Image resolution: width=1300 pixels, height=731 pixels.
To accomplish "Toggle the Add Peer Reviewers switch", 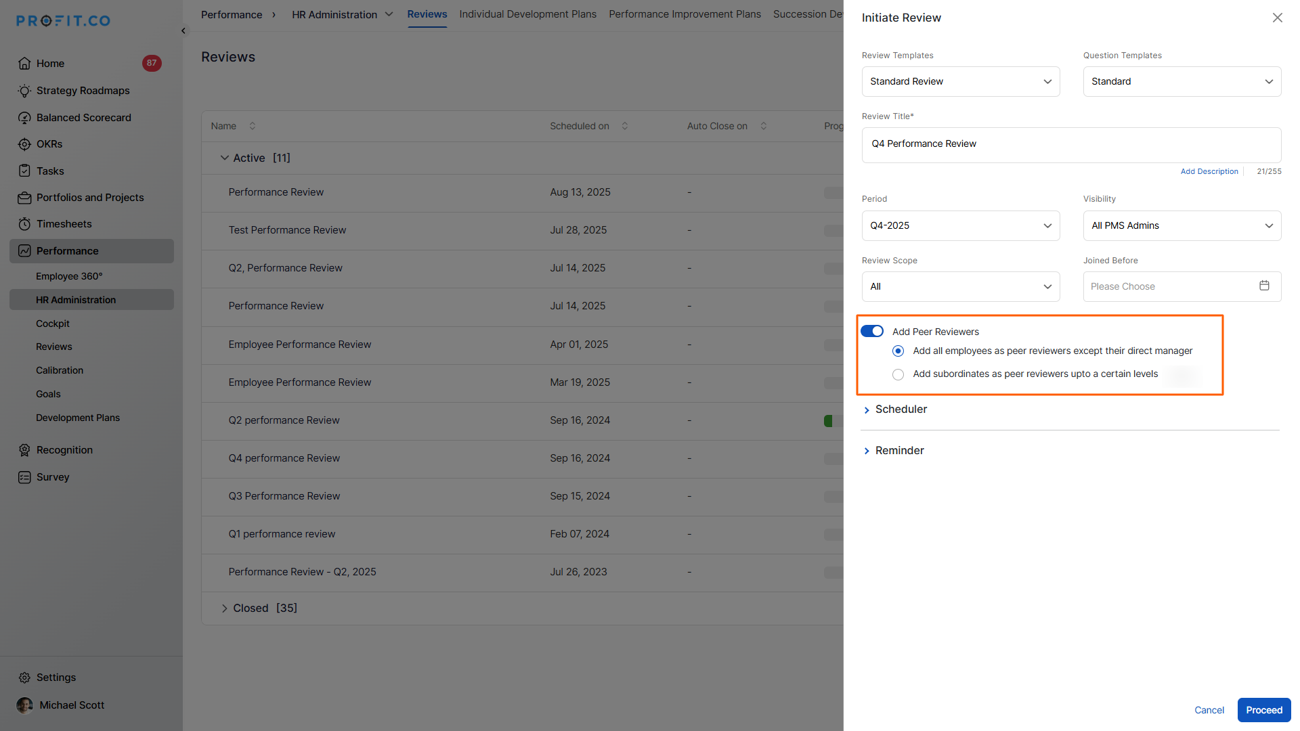I will pyautogui.click(x=872, y=331).
